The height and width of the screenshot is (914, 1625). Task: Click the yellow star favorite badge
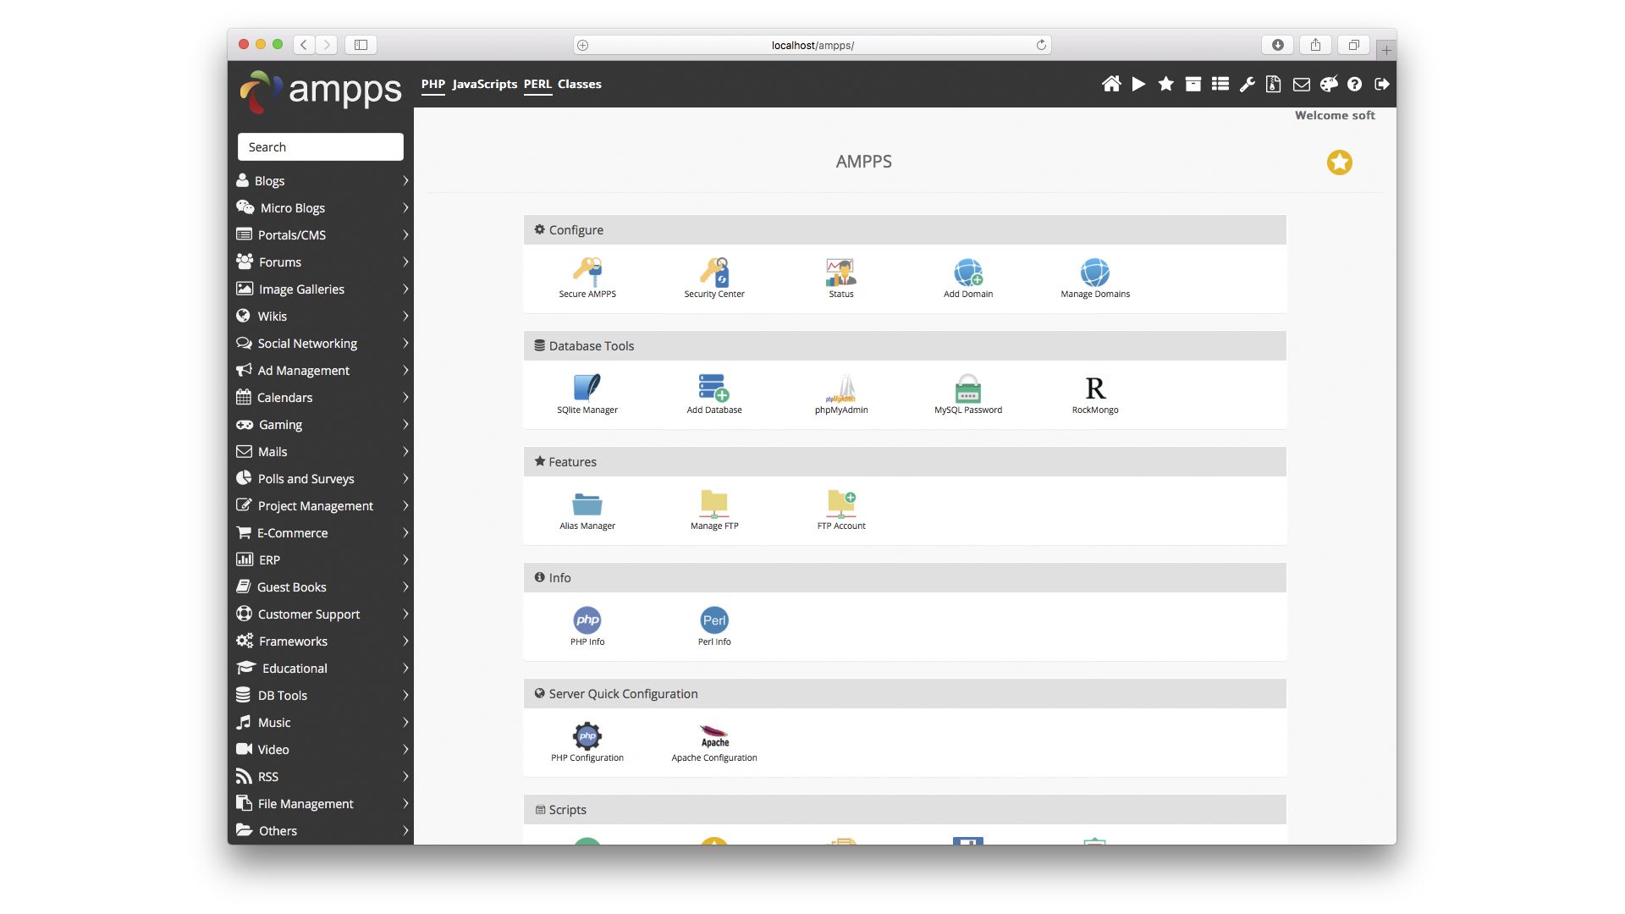point(1339,162)
